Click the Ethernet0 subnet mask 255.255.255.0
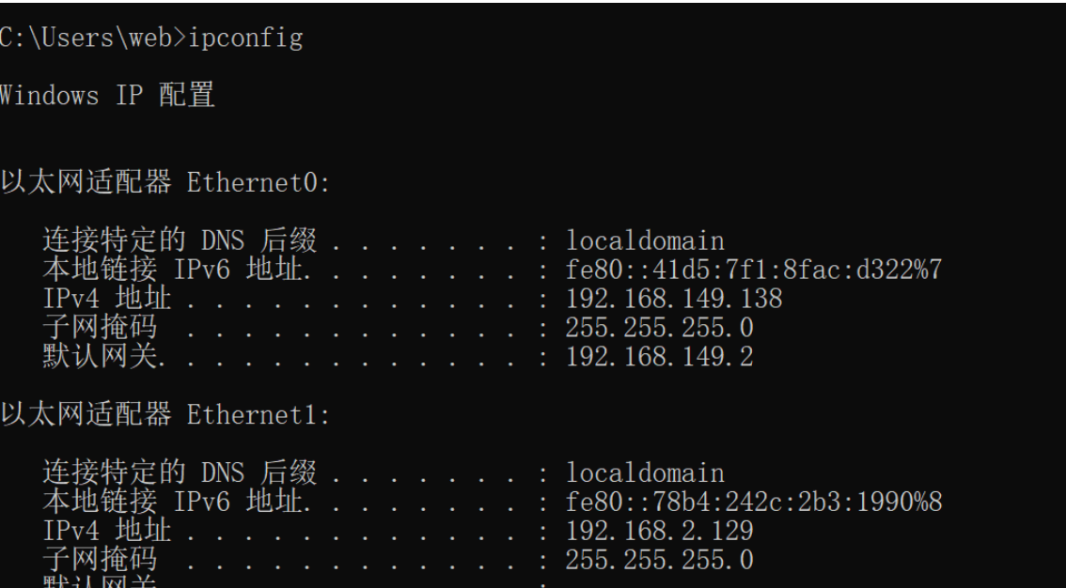The width and height of the screenshot is (1066, 588). click(x=660, y=328)
